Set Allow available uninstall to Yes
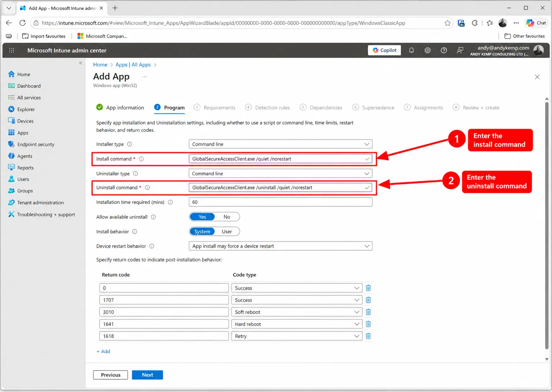552x392 pixels. point(202,217)
